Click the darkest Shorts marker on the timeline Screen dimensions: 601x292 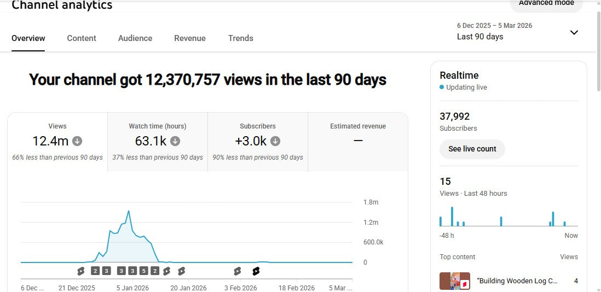pyautogui.click(x=256, y=271)
